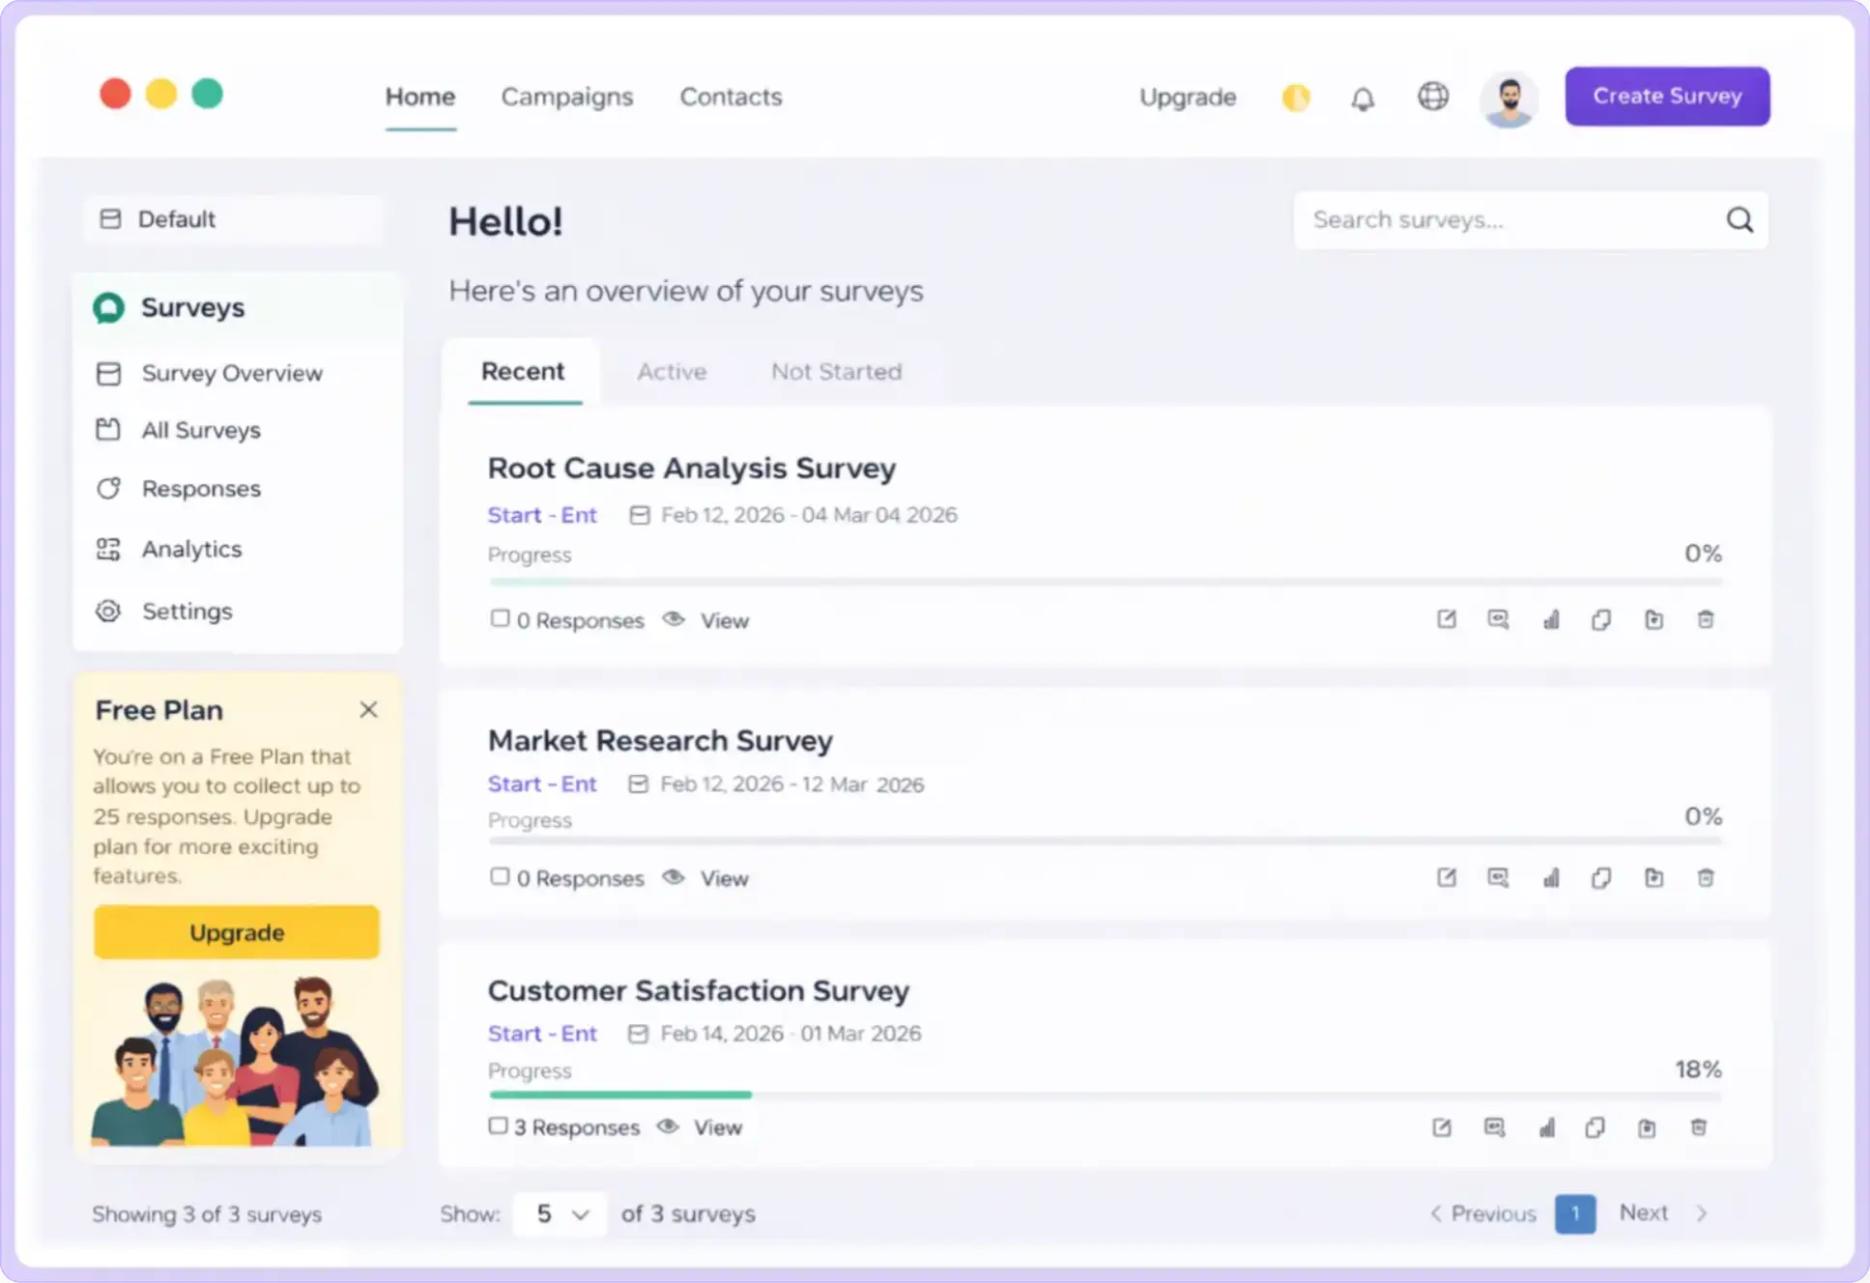This screenshot has height=1283, width=1870.
Task: Open the language globe selector
Action: tap(1433, 97)
